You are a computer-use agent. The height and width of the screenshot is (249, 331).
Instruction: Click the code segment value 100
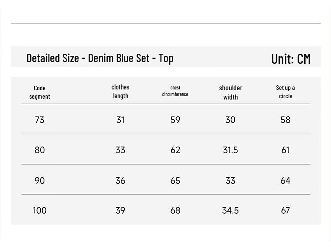coord(40,210)
